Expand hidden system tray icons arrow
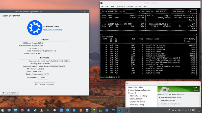The width and height of the screenshot is (202, 113). coord(186,110)
